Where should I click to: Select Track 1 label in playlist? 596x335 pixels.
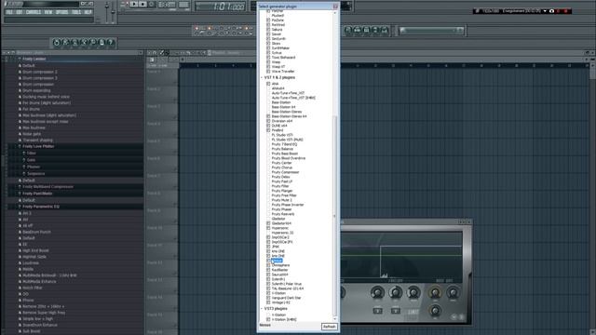(x=154, y=72)
